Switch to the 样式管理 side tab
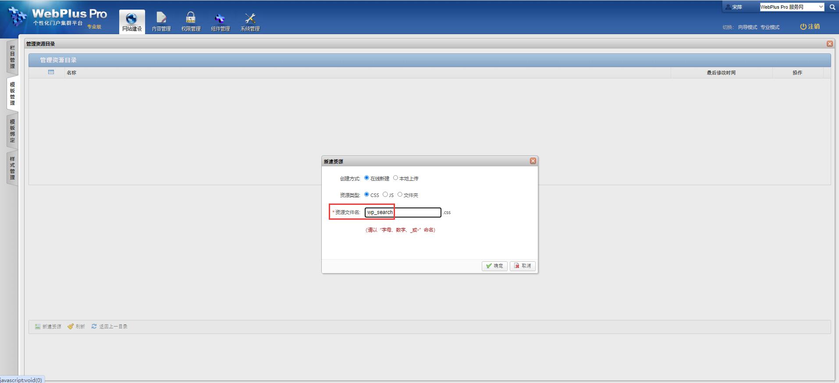839x383 pixels. (12, 168)
